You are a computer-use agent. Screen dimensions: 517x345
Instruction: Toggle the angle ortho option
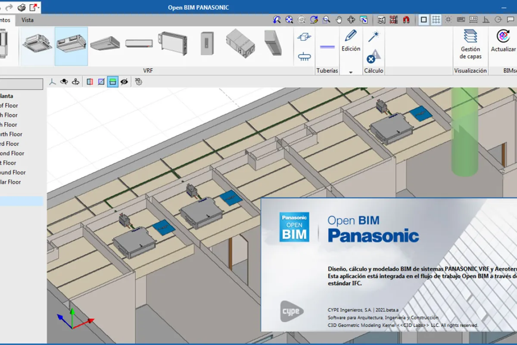pos(486,19)
